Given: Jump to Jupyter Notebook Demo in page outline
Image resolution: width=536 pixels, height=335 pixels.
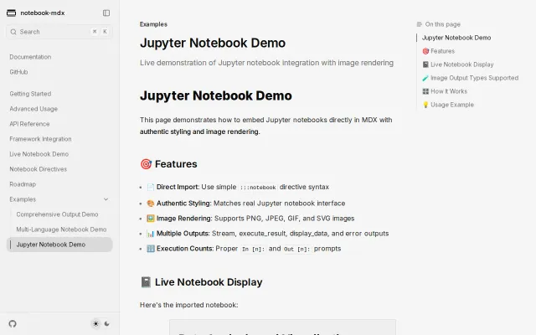Looking at the screenshot, I should pos(456,38).
